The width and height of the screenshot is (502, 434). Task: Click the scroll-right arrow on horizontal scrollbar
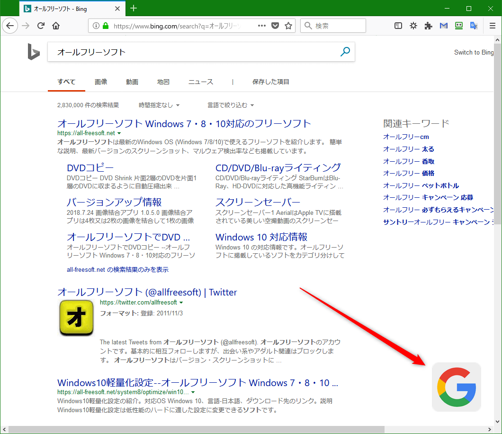click(x=490, y=429)
